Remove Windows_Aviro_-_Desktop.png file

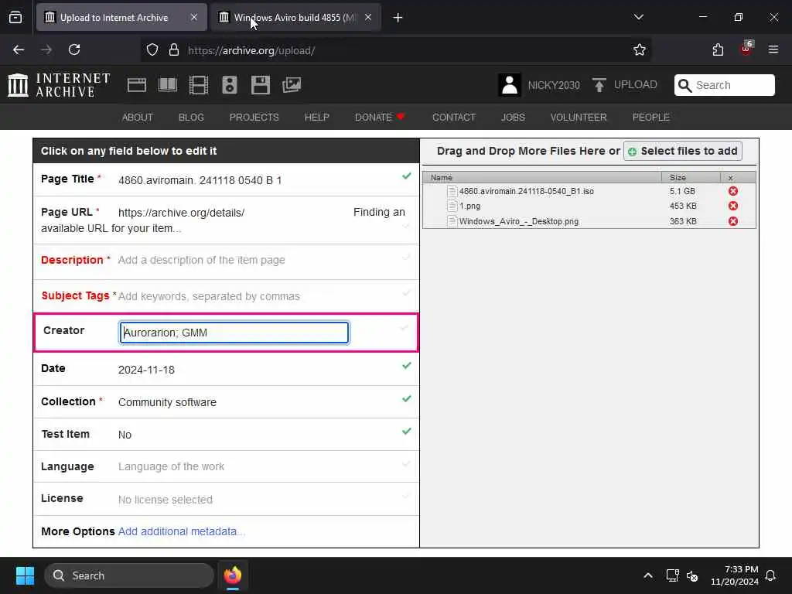pos(733,221)
